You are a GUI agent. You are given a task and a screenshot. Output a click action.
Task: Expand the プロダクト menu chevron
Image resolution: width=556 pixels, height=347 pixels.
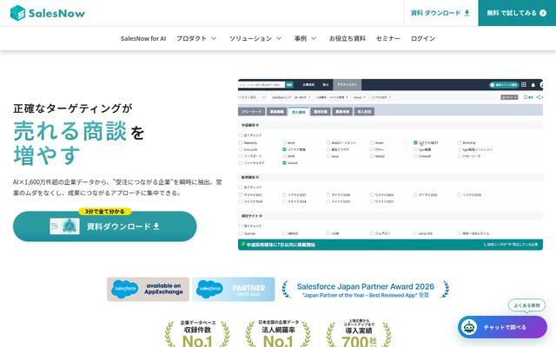point(214,38)
